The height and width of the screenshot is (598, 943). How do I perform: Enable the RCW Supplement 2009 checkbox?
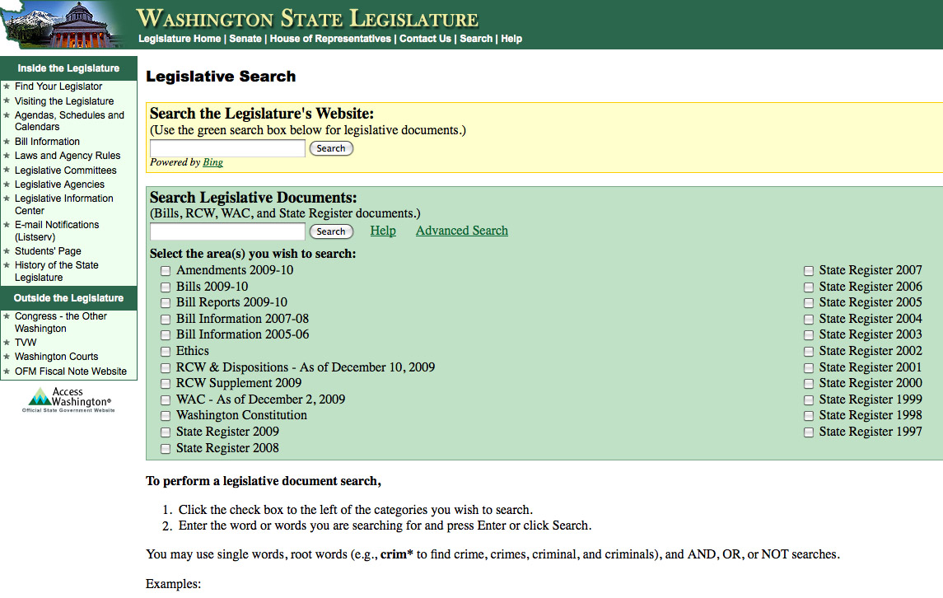[x=166, y=383]
